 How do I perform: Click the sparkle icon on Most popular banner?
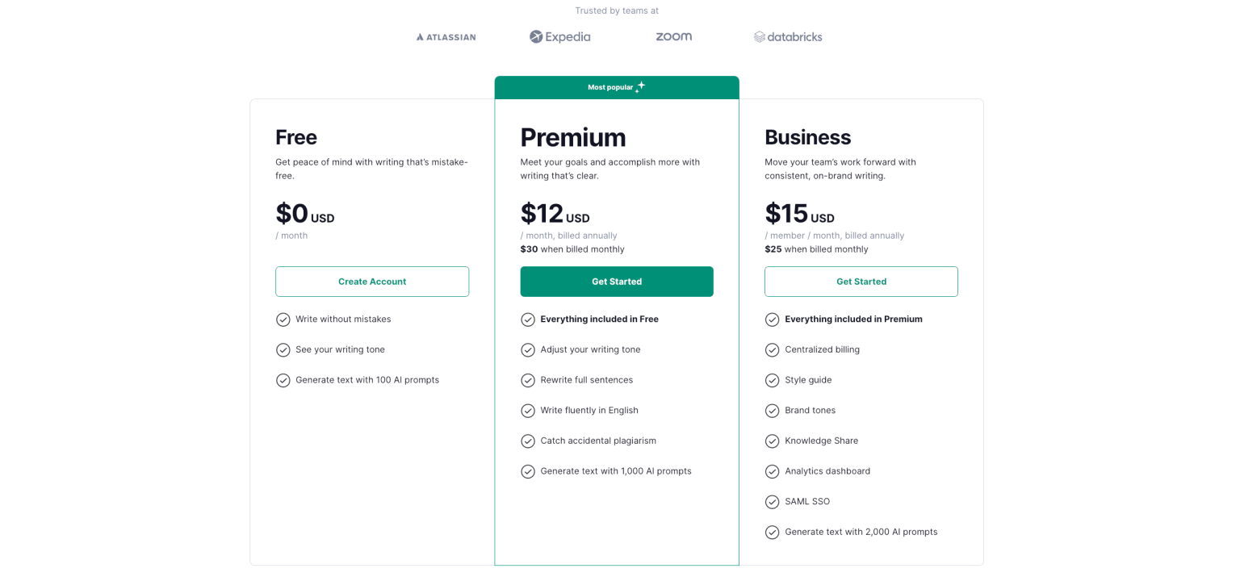pos(640,86)
